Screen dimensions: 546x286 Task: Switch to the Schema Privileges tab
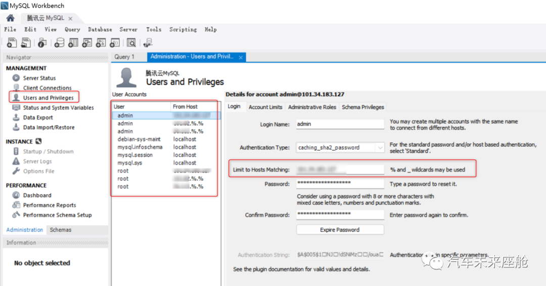click(x=363, y=107)
